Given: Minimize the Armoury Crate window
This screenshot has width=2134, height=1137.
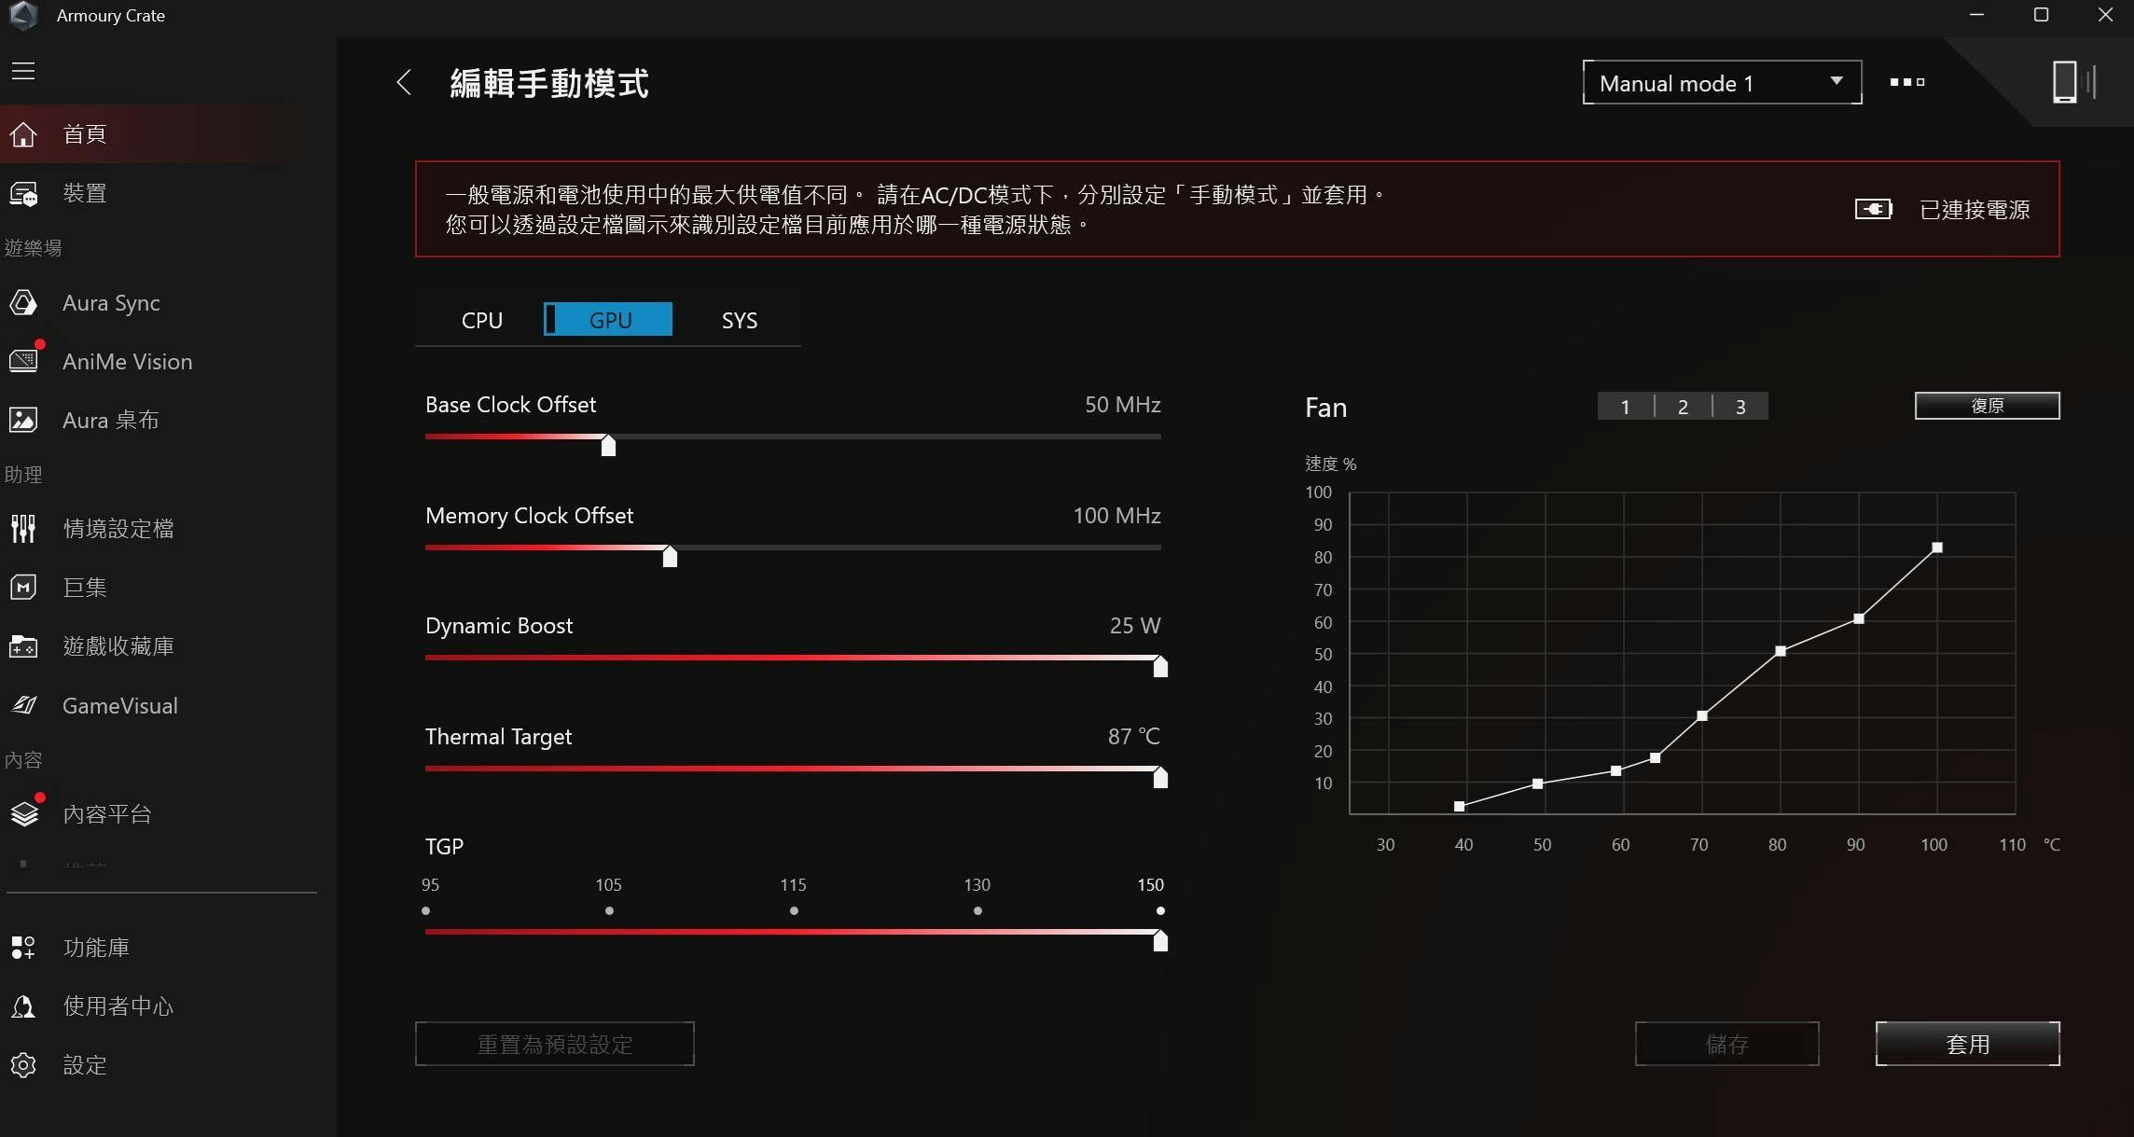Looking at the screenshot, I should point(1976,15).
